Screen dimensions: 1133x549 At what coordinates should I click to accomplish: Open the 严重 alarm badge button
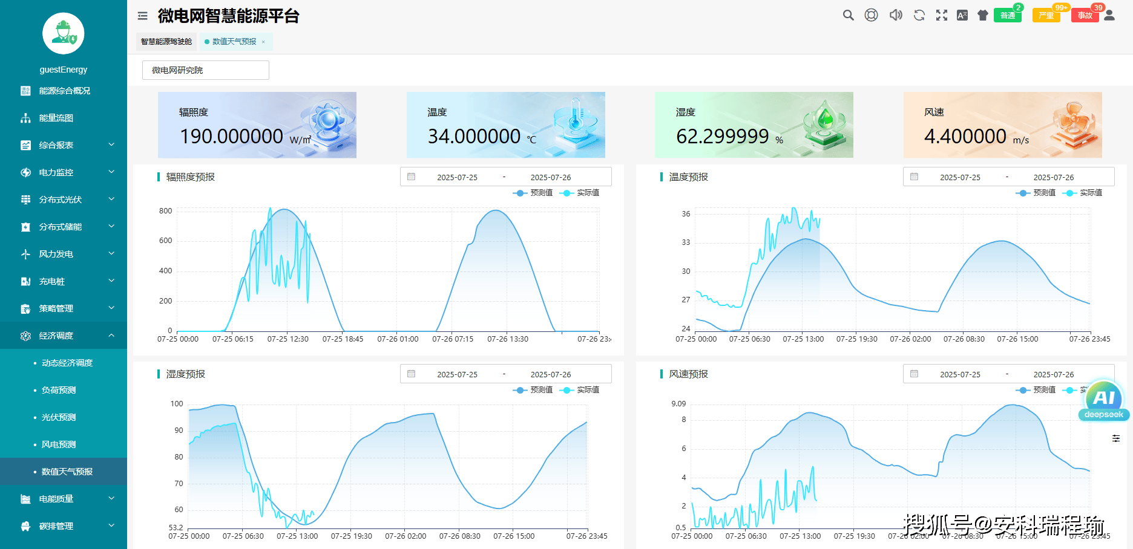coord(1046,15)
